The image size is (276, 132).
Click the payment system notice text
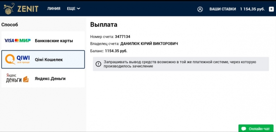[x=180, y=64]
